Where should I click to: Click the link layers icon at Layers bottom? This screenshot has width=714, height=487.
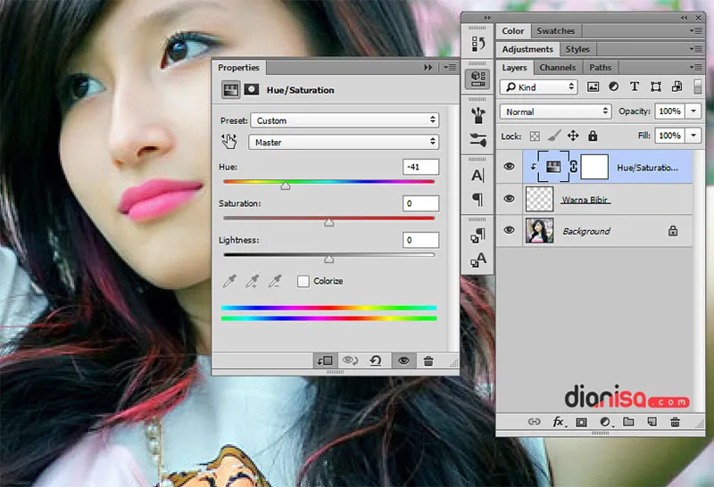[x=534, y=422]
